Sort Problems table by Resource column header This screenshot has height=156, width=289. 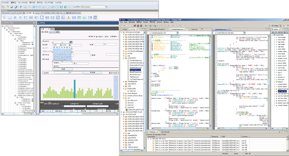pos(216,136)
